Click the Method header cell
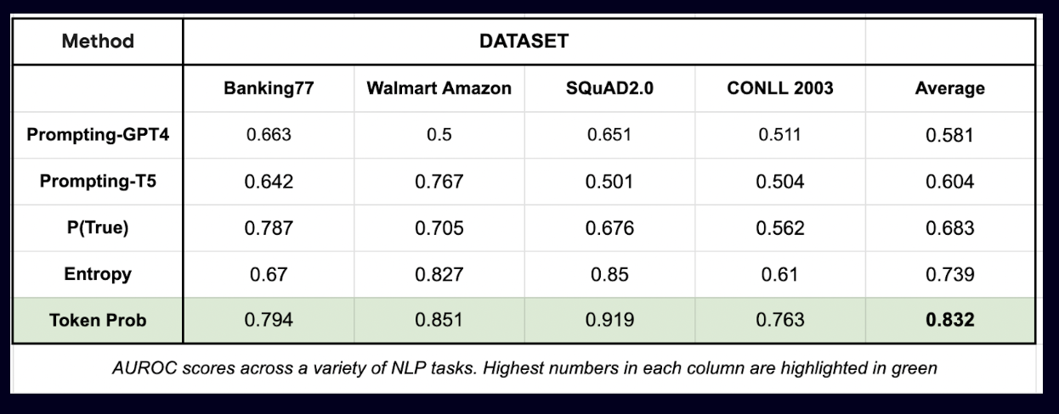Viewport: 1059px width, 414px height. (97, 42)
